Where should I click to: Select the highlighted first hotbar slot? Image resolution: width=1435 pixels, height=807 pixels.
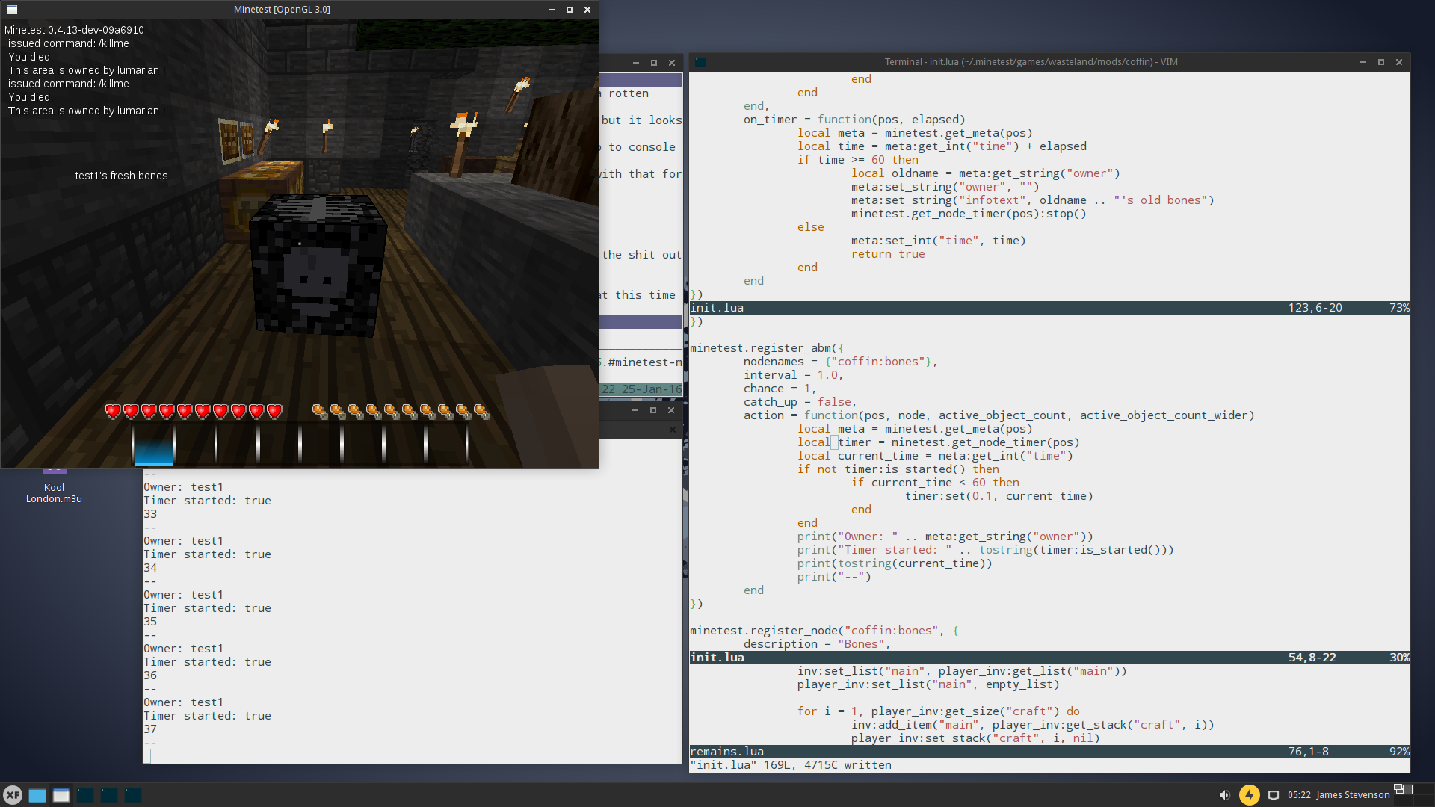[x=153, y=445]
